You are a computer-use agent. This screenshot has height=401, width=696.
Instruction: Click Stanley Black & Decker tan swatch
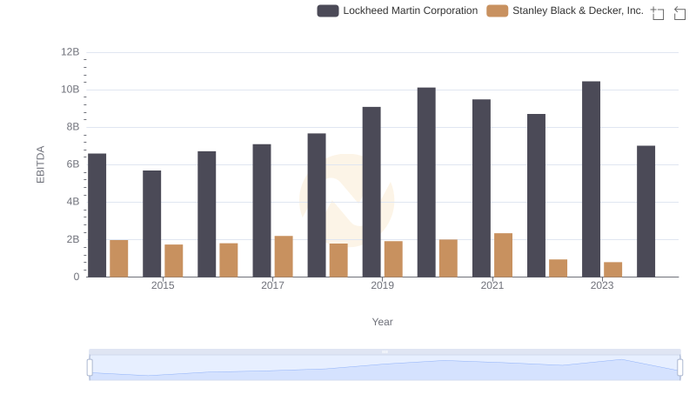497,10
